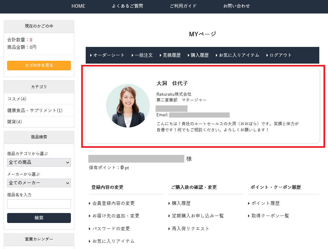Screen dimensions: 328x249
Task: Click the sales representative's profile photo
Action: (x=128, y=105)
